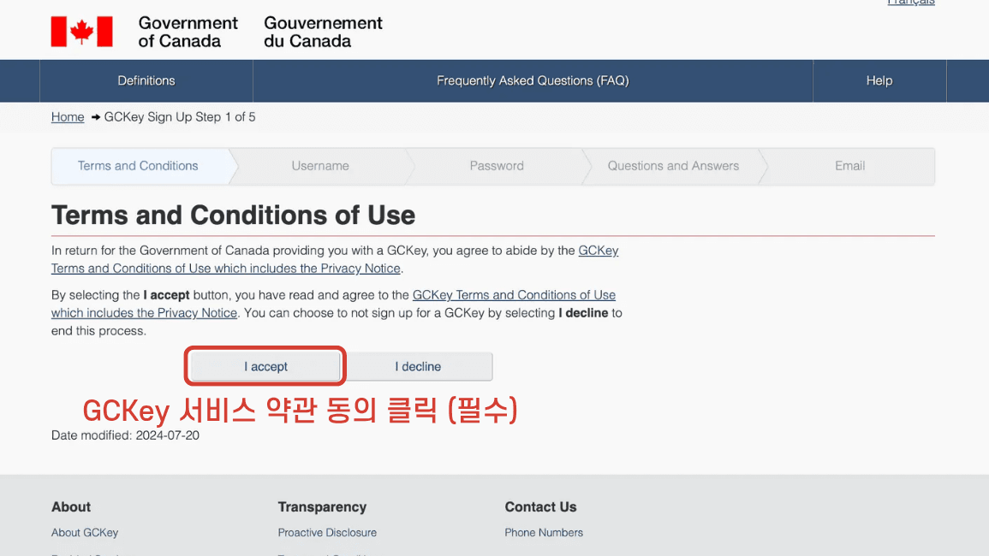Navigate to Home via breadcrumb link
This screenshot has width=989, height=556.
coord(68,116)
